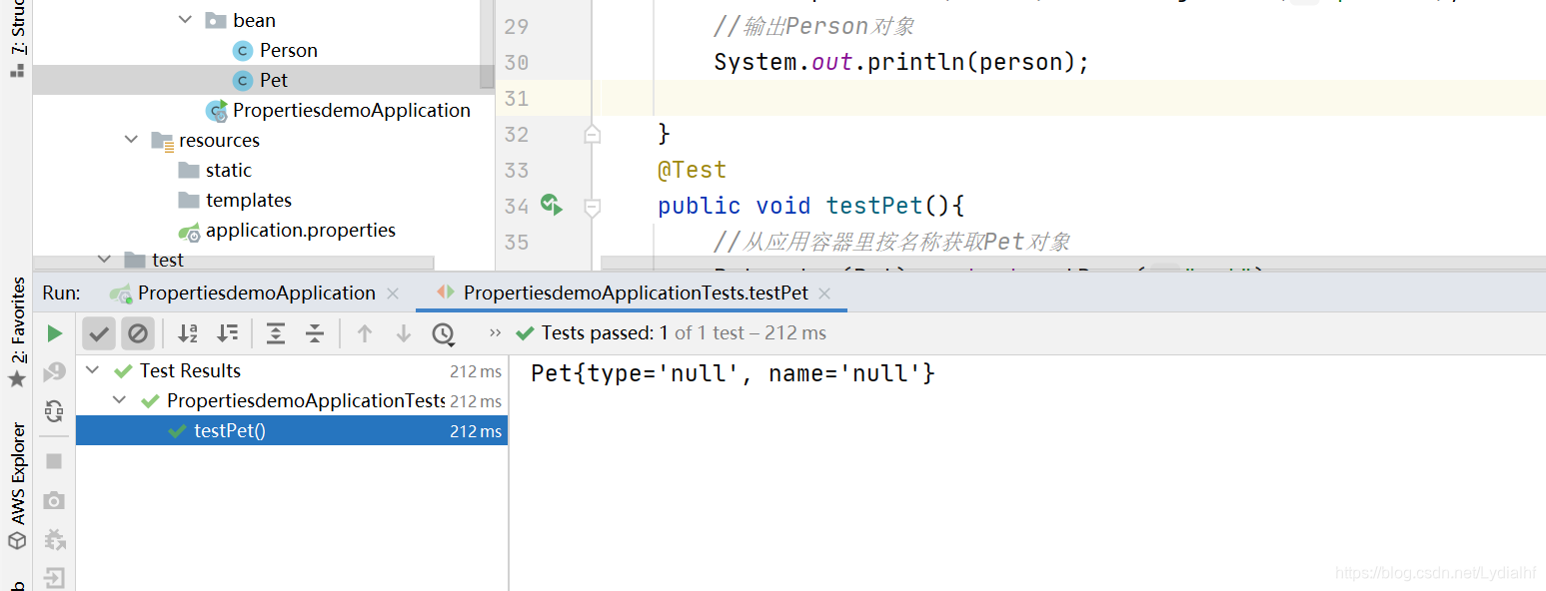This screenshot has height=591, width=1546.
Task: Rerun tests with the green play icon
Action: click(55, 333)
